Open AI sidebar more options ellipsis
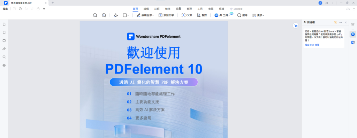This screenshot has width=357, height=138. click(341, 22)
